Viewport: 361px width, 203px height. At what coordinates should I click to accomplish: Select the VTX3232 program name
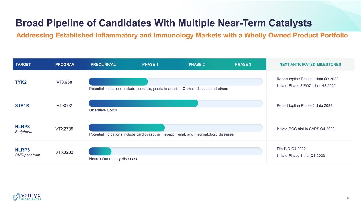tap(64, 152)
